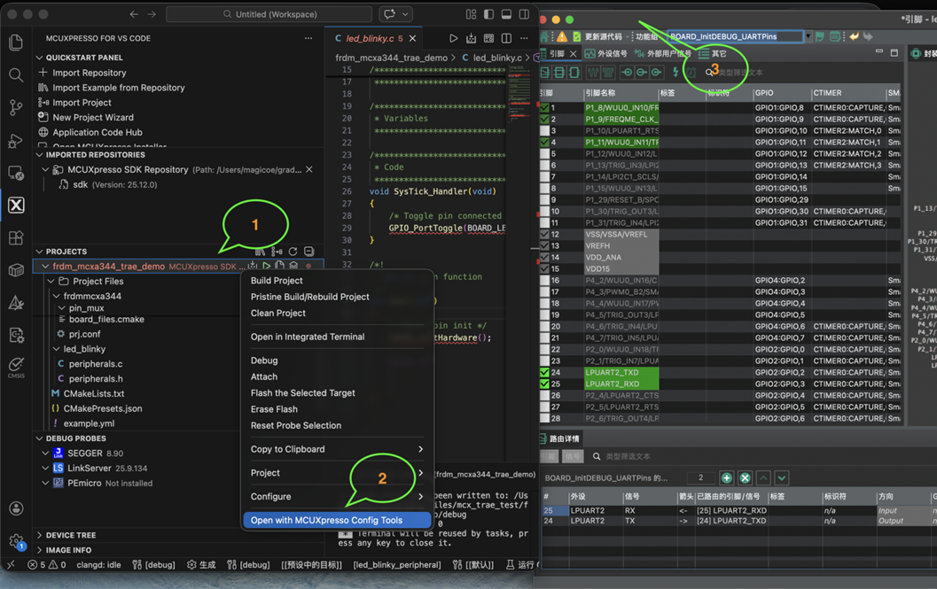
Task: Open the CMSIS view in the activity bar
Action: pos(16,367)
